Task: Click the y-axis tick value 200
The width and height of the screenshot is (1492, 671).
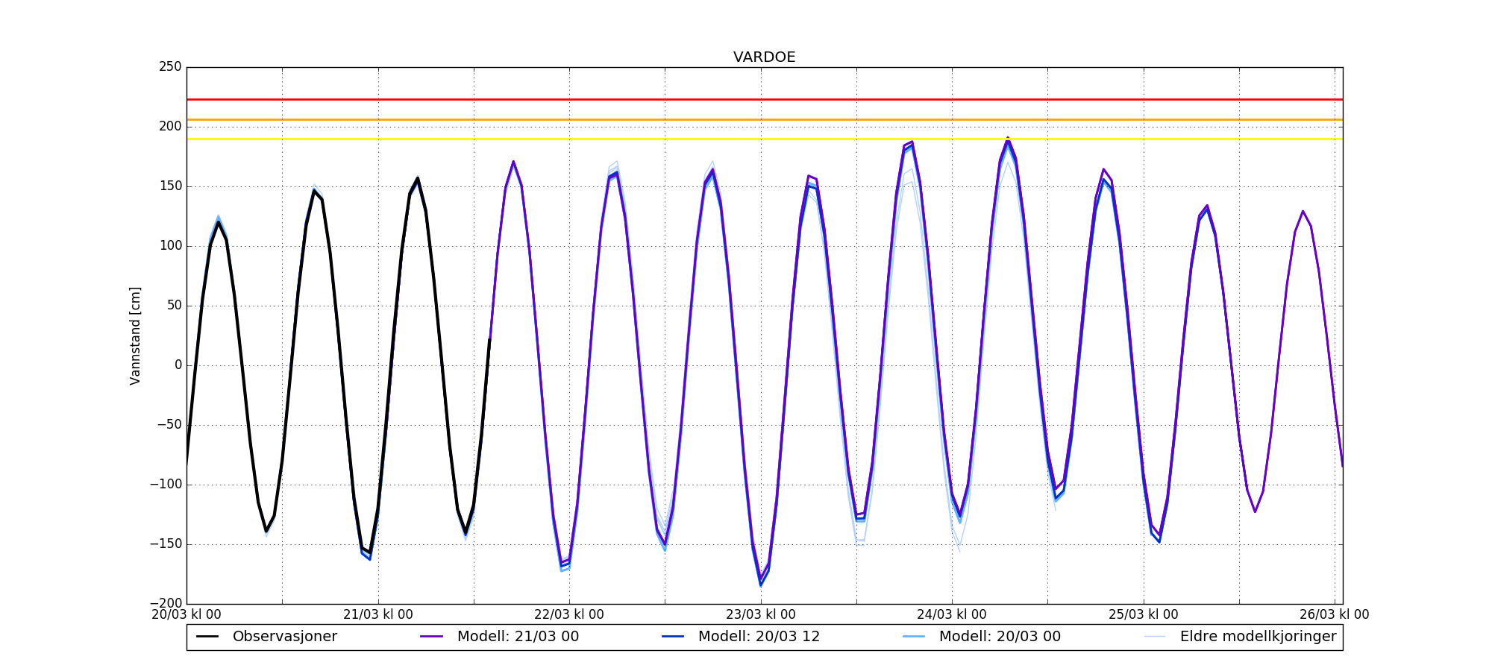Action: click(x=170, y=127)
